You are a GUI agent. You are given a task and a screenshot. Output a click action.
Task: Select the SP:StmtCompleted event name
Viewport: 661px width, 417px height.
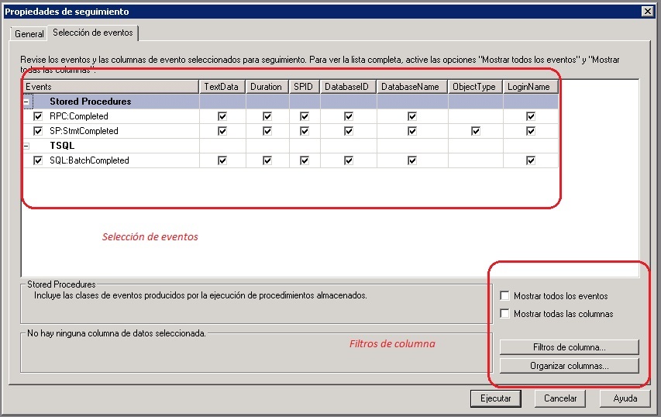[84, 131]
